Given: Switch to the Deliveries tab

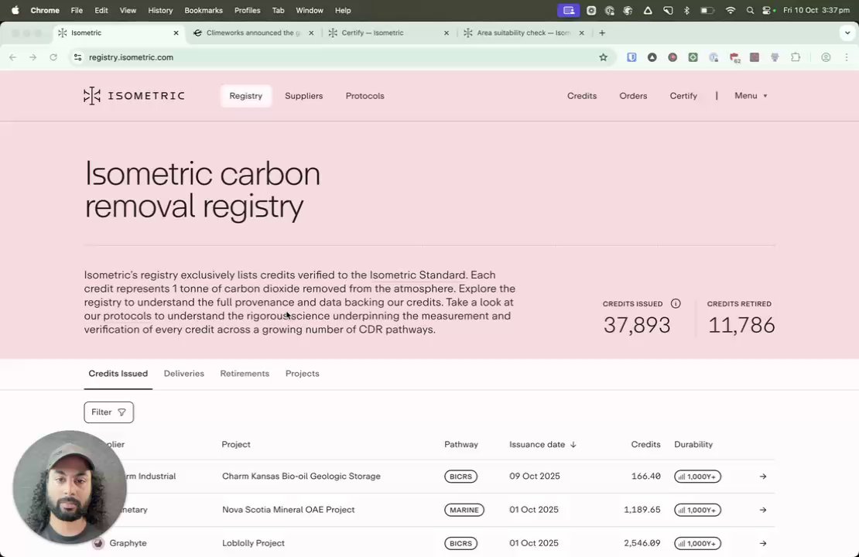Looking at the screenshot, I should (183, 374).
